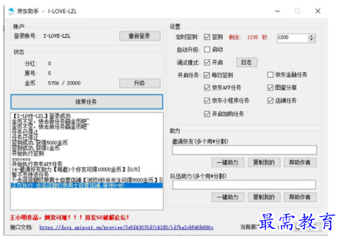Click 帮助作者 under 队伍助力
341x243 pixels.
click(300, 197)
